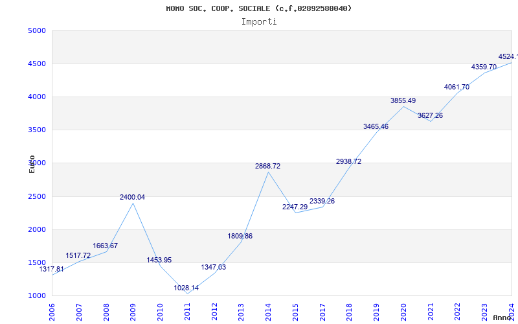This screenshot has height=324, width=518.
Task: Click the 1500 y-axis label
Action: [37, 263]
